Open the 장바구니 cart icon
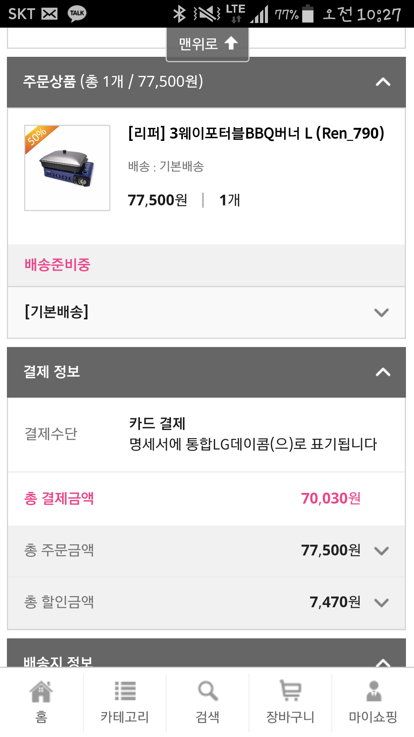Image resolution: width=414 pixels, height=737 pixels. [x=291, y=691]
